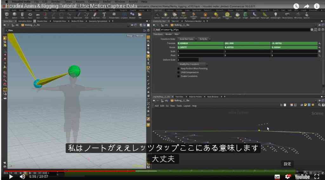
Task: Select the Metaball shelf tool
Action: pos(132,15)
